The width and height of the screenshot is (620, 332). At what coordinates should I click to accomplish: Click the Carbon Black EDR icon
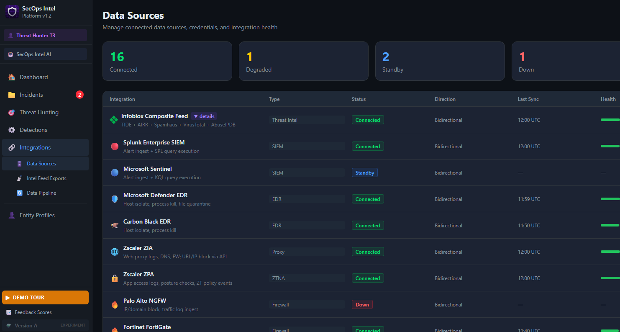coord(115,226)
